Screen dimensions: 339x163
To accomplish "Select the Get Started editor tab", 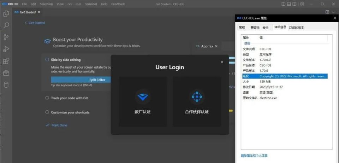I will point(28,12).
